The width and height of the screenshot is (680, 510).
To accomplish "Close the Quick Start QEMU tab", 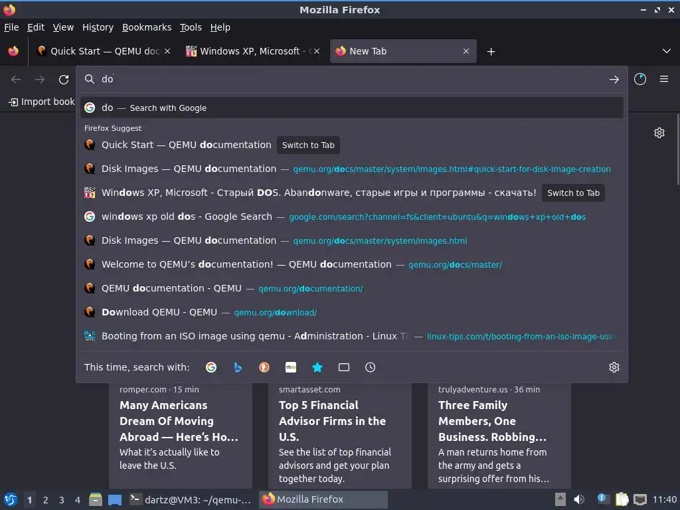I will pyautogui.click(x=167, y=51).
